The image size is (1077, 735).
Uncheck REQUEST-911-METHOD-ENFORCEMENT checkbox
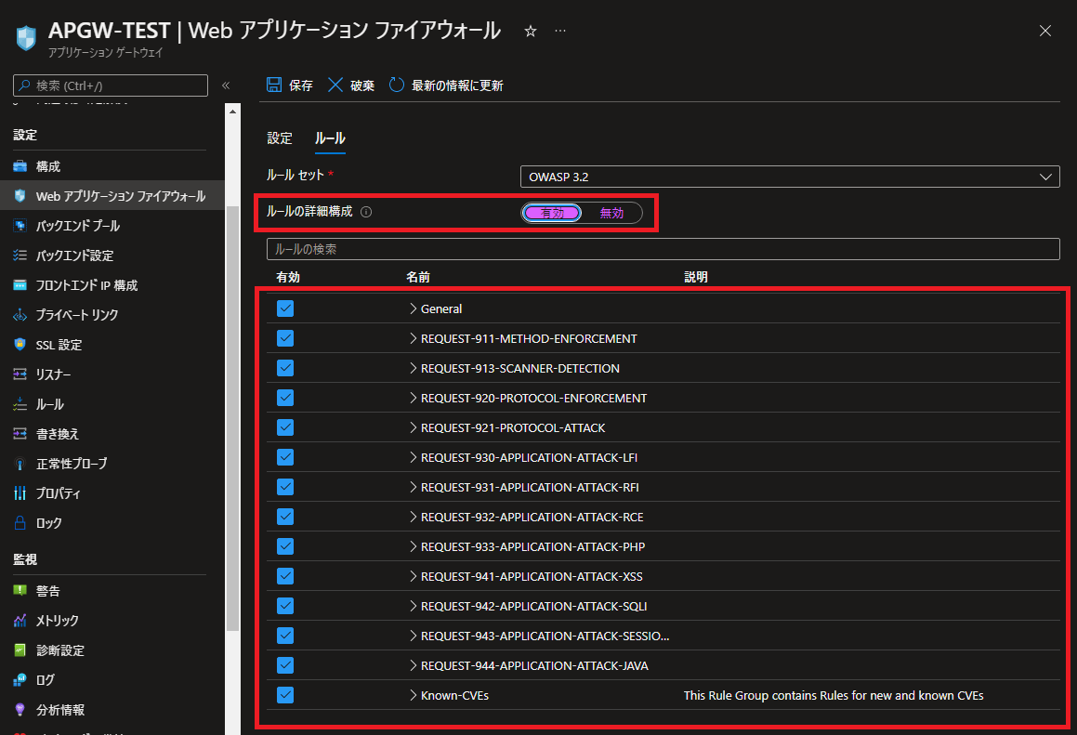(285, 338)
